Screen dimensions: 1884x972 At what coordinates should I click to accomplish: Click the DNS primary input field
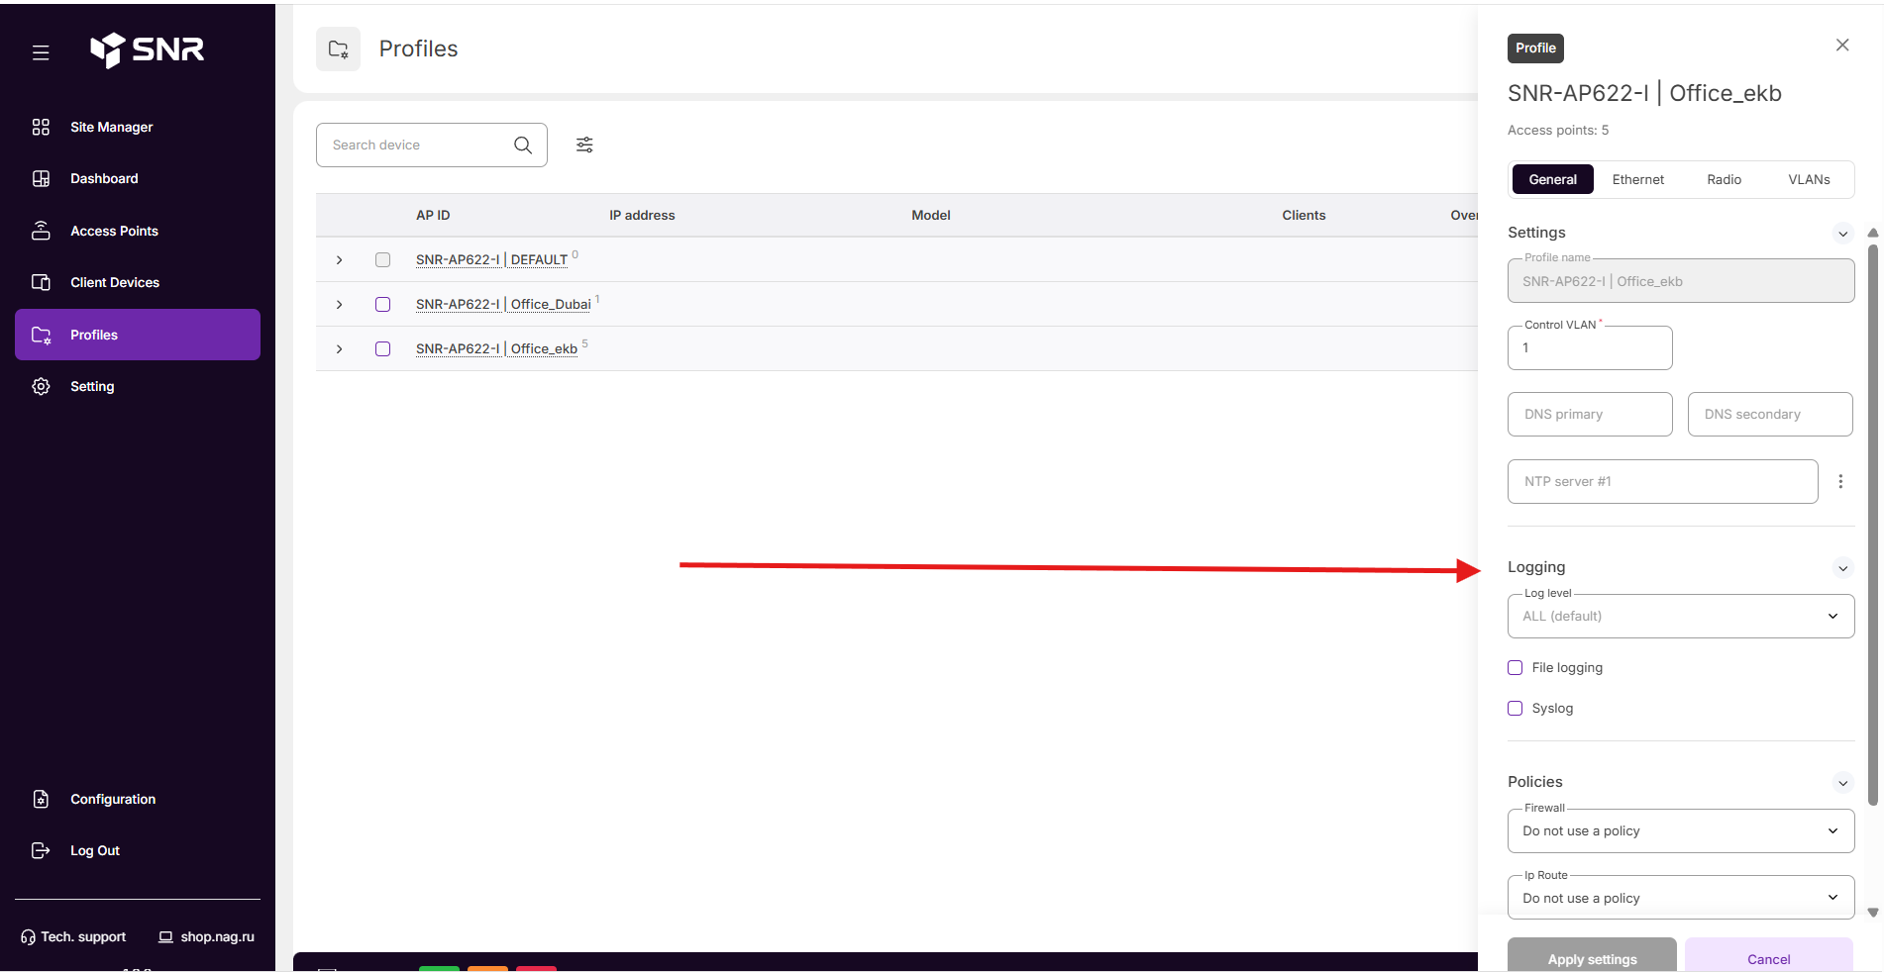[1590, 414]
